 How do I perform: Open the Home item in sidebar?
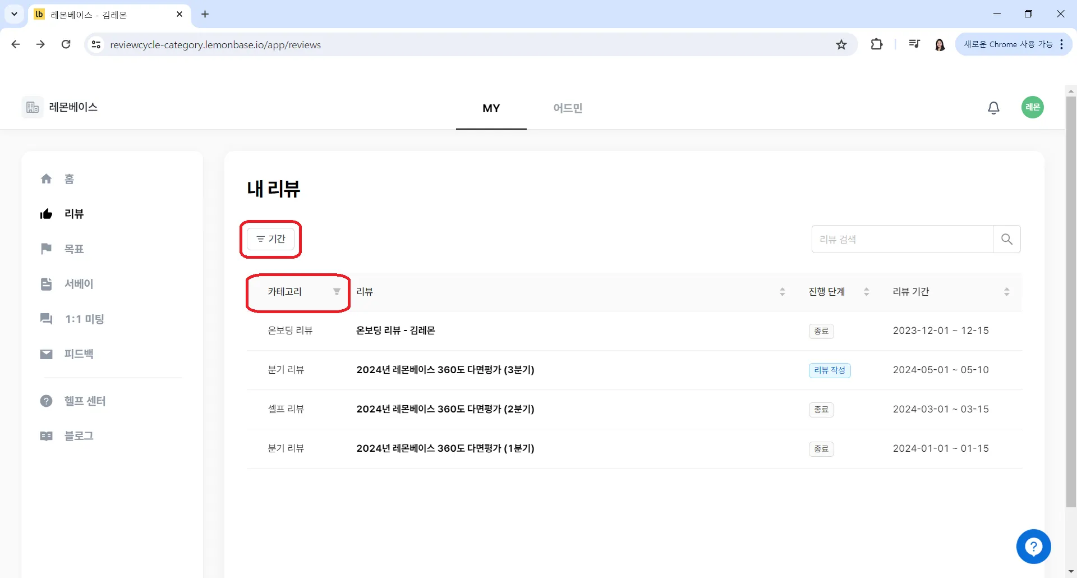[57, 179]
